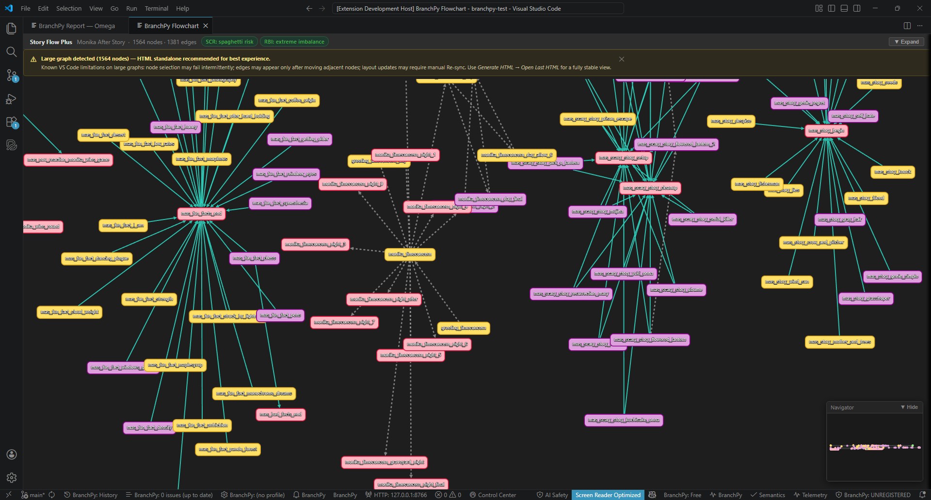Screen dimensions: 931x500
Task: Hide the Navigator minimap panel
Action: (910, 407)
